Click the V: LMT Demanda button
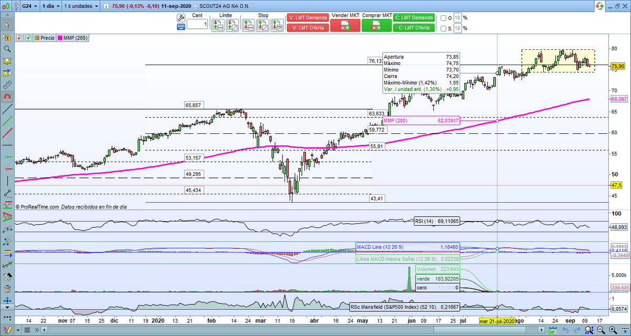The height and width of the screenshot is (336, 631). click(x=308, y=18)
